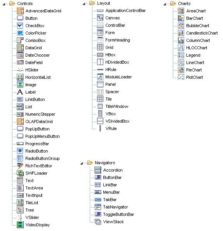Screen dimensions: 223x231
Task: Click the VDividedBox item text
Action: 117,121
